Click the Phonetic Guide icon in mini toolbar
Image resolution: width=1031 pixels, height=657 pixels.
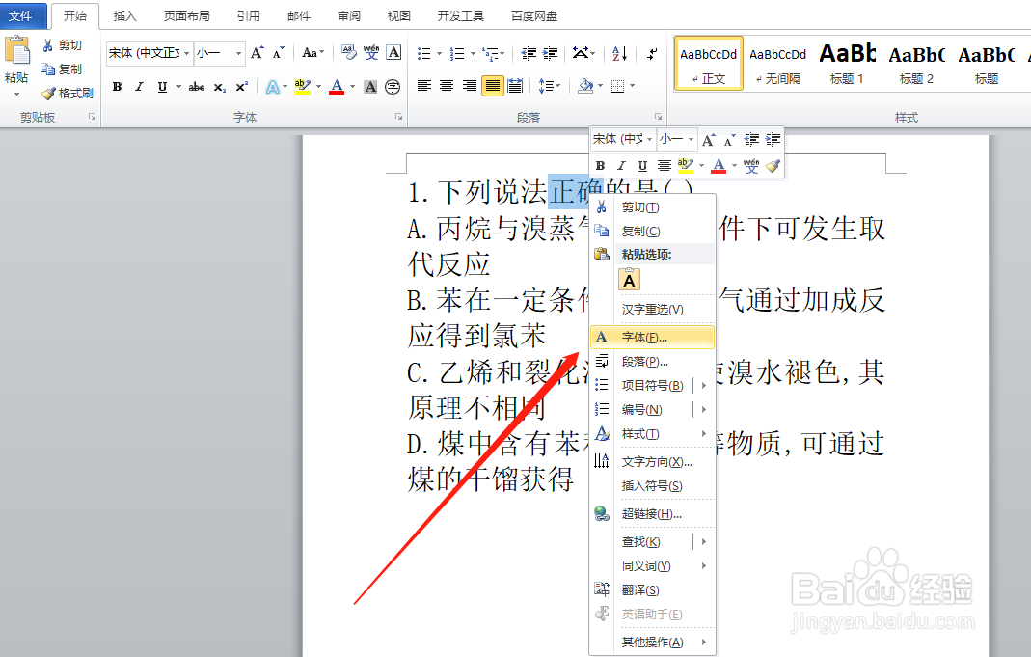click(751, 166)
